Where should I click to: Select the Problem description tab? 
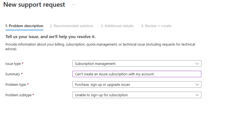(24, 26)
